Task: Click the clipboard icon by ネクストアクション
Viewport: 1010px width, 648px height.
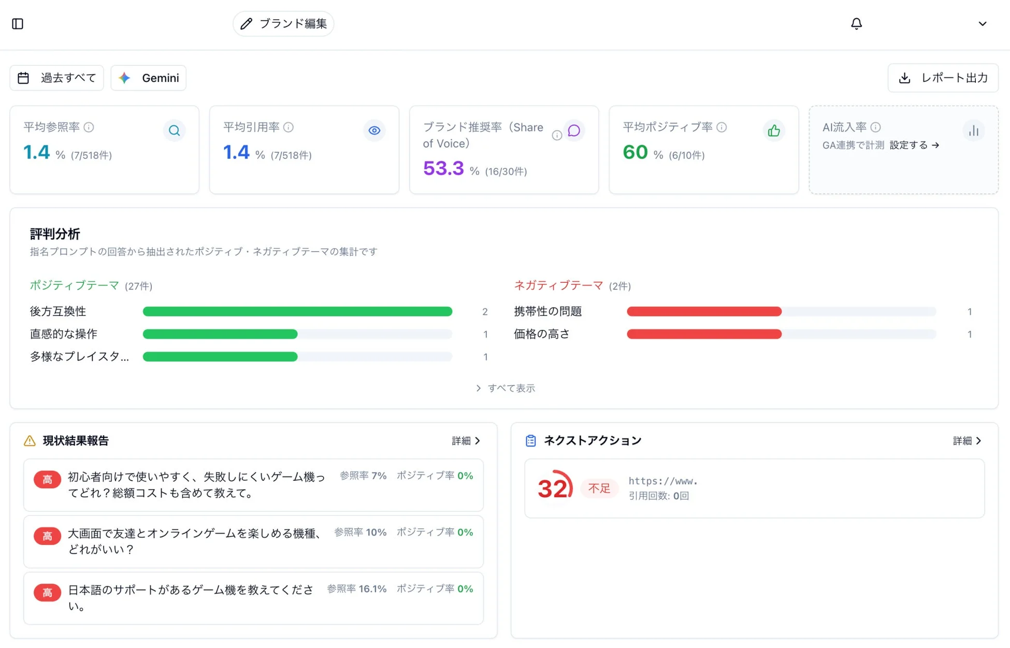Action: click(x=531, y=441)
